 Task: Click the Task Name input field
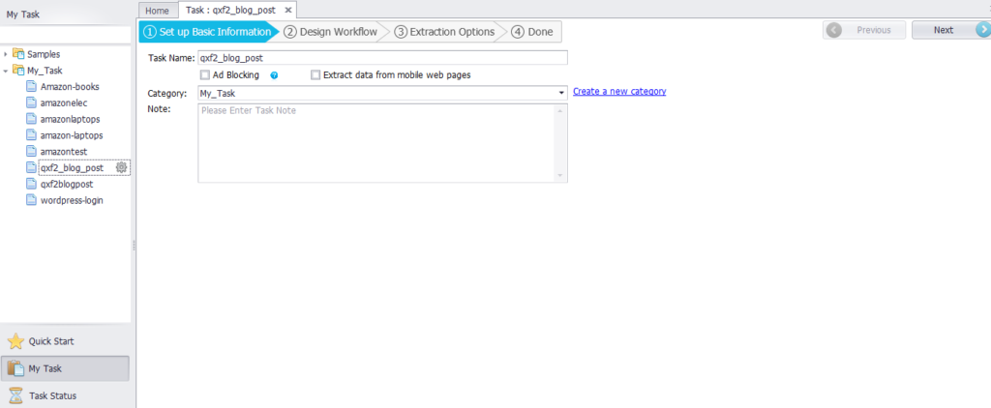(x=381, y=58)
